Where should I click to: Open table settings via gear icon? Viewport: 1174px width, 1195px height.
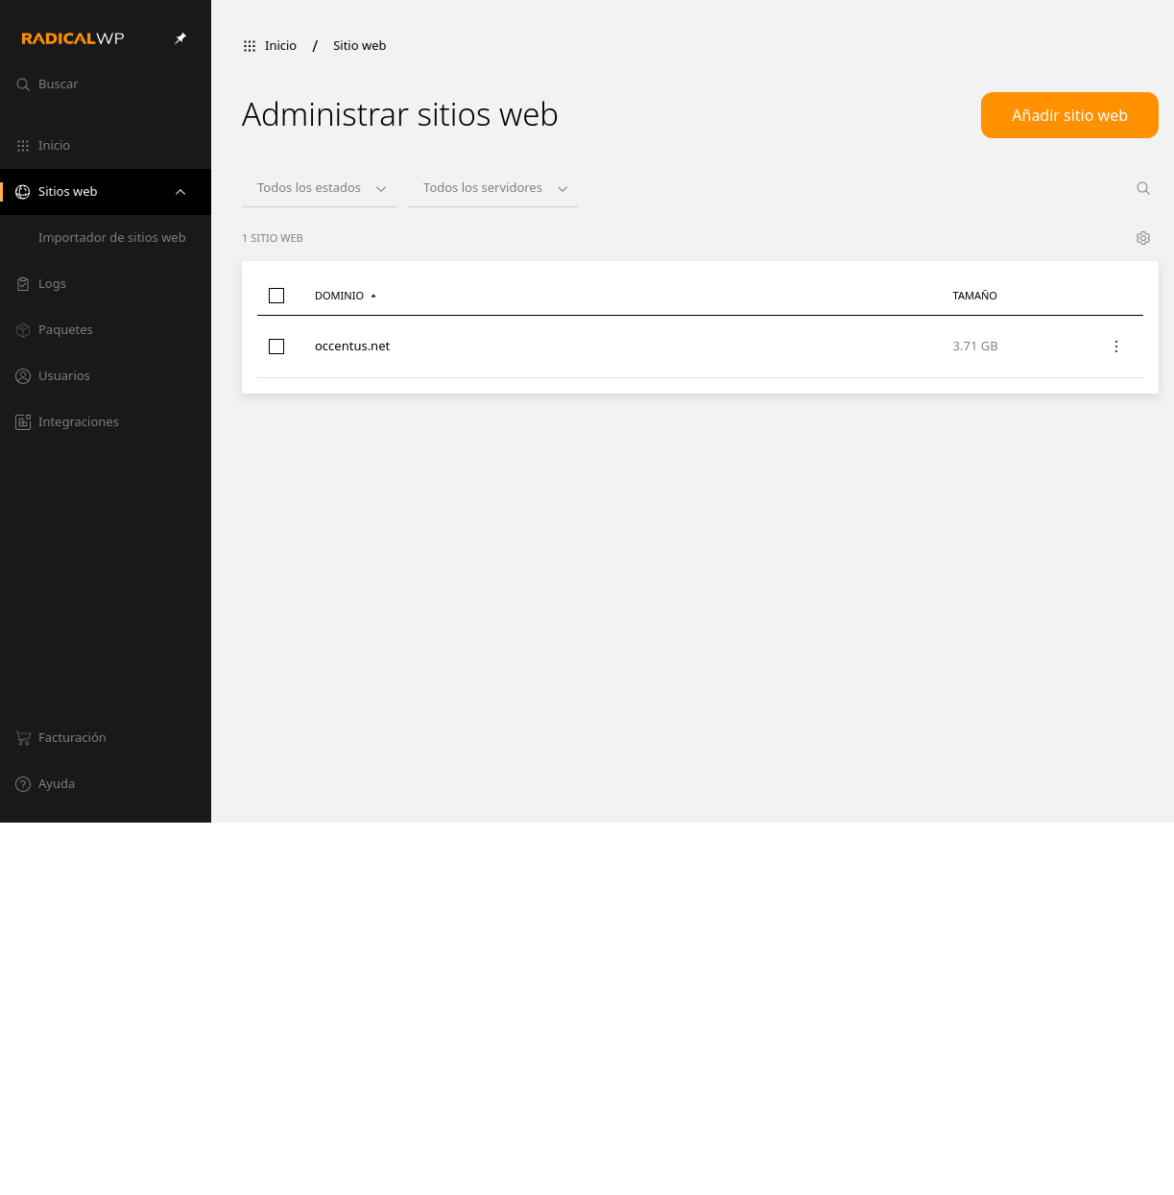1143,237
